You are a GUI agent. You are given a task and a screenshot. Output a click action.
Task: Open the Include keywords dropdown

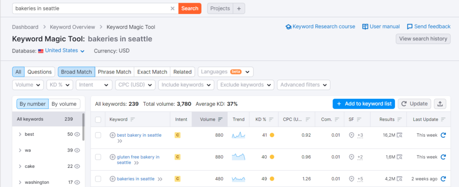(x=186, y=85)
